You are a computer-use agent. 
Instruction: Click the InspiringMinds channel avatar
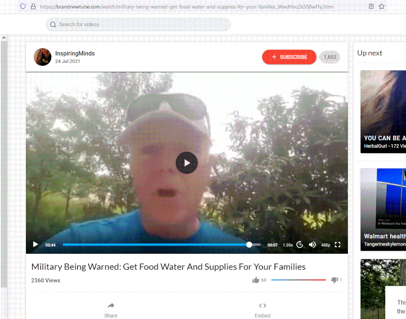[43, 57]
